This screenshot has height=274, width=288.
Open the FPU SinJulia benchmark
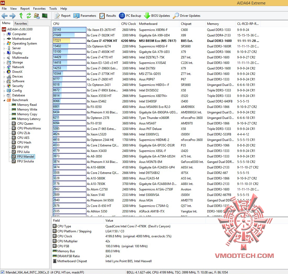click(25, 161)
